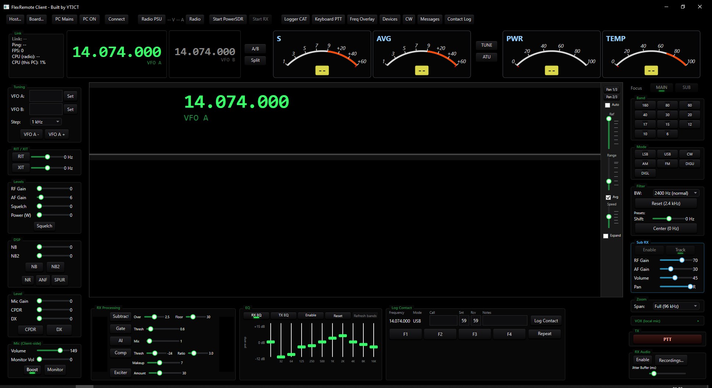Open the Contact Log
This screenshot has height=388, width=712.
point(459,19)
